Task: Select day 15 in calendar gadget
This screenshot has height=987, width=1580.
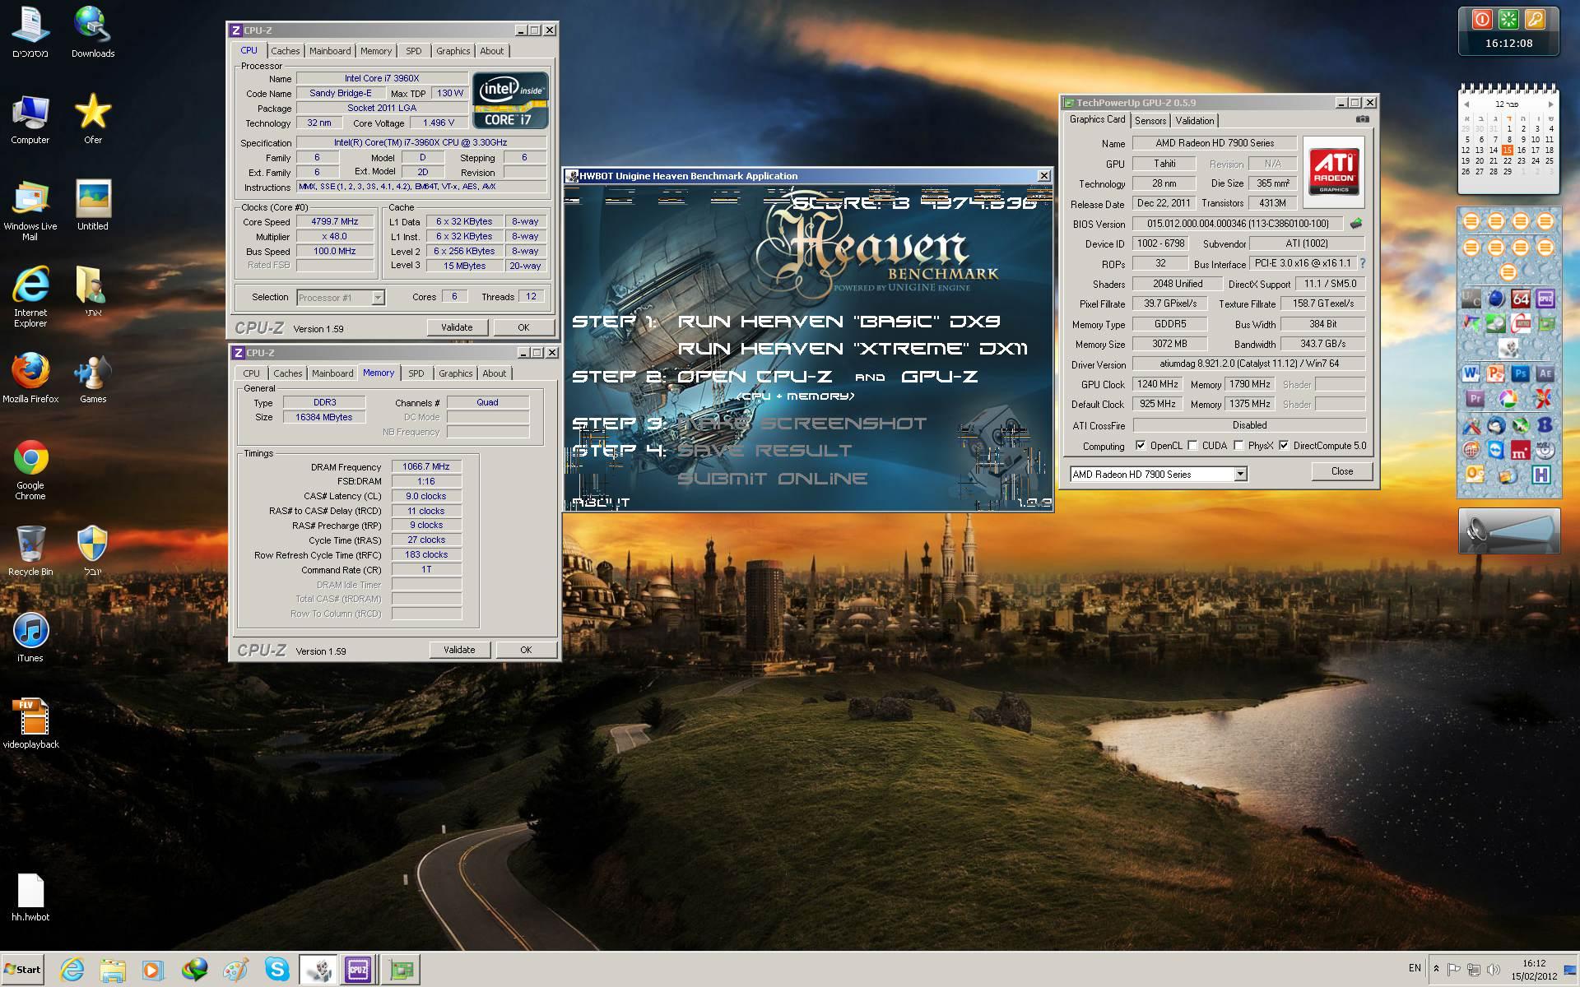Action: click(x=1507, y=150)
